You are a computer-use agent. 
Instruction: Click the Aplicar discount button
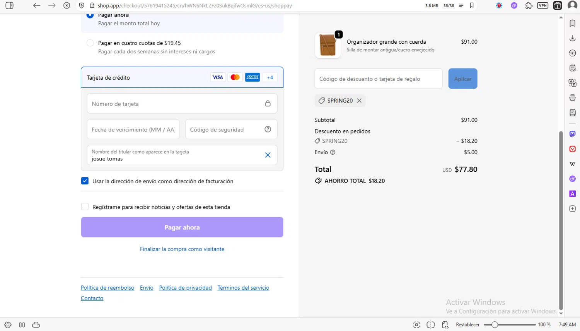463,78
